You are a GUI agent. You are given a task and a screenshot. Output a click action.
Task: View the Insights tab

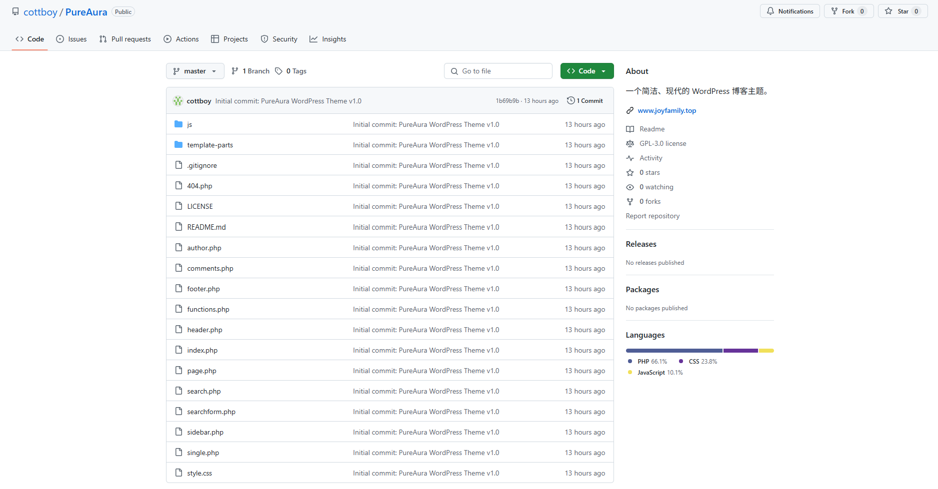[x=328, y=39]
